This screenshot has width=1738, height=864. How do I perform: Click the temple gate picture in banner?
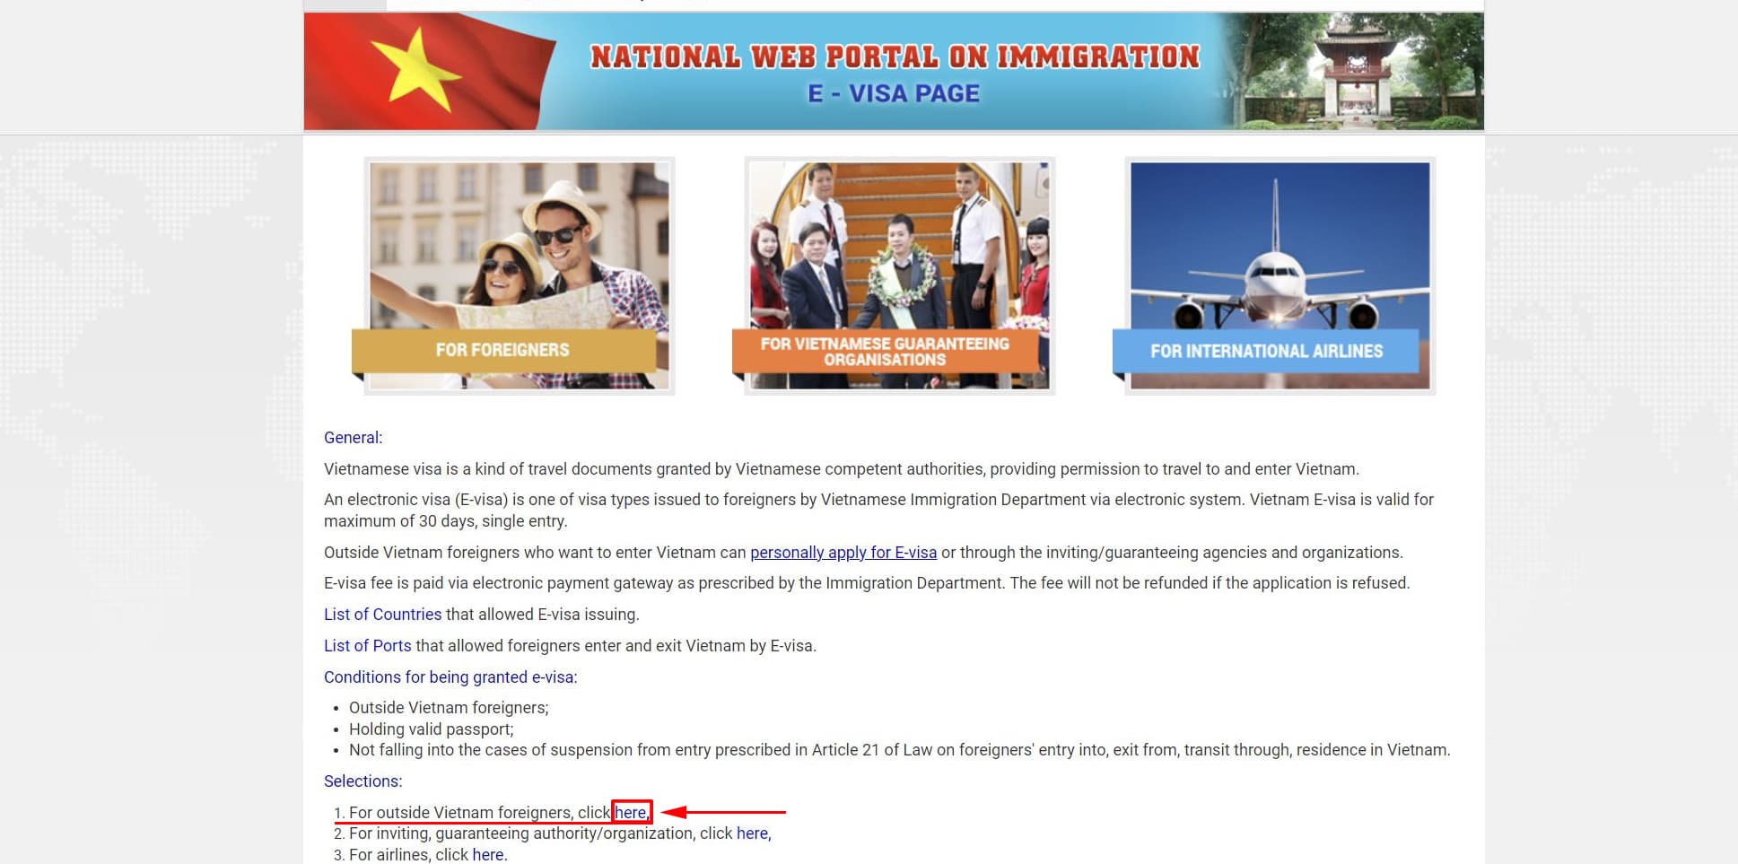[1355, 72]
